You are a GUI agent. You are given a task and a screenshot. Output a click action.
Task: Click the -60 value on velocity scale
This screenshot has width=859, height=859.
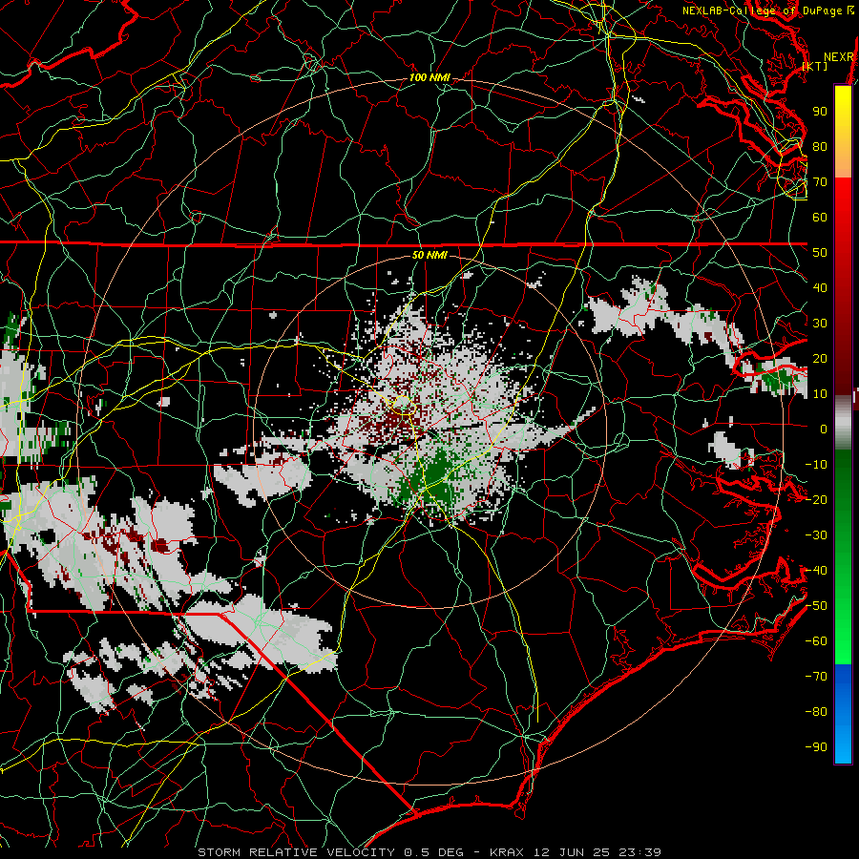click(816, 641)
